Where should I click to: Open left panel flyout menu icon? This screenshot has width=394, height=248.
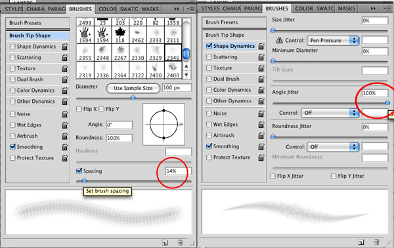click(x=190, y=9)
